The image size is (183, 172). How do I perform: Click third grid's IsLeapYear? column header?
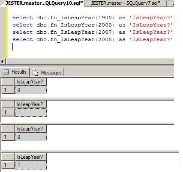[x=30, y=129]
